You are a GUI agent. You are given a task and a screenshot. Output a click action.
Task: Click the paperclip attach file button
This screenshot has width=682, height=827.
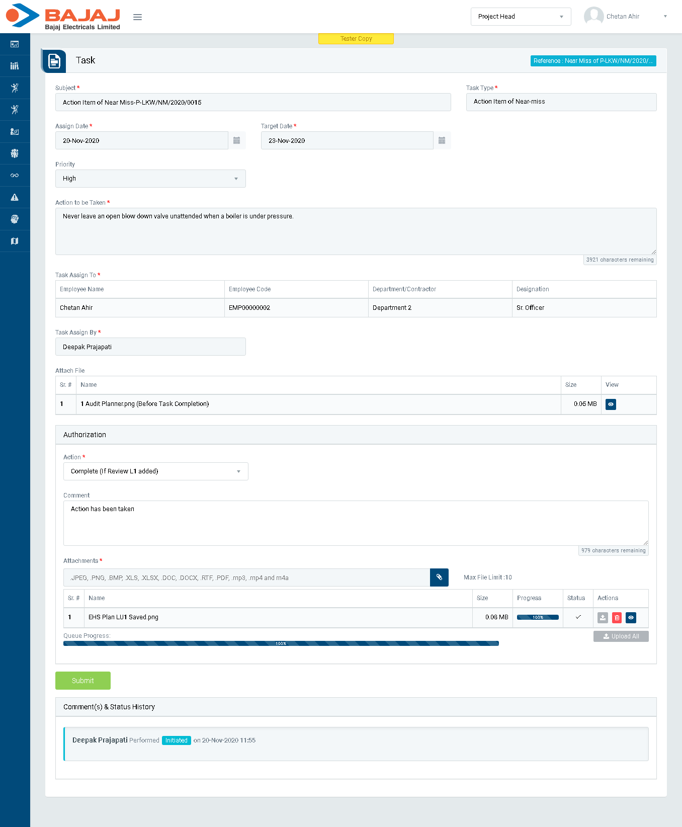pyautogui.click(x=439, y=577)
